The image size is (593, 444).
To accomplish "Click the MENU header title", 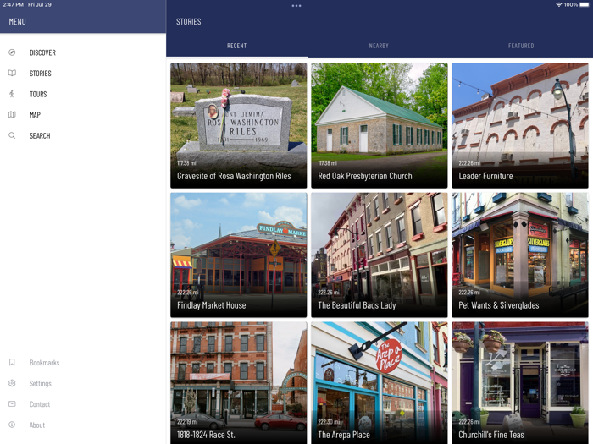I will click(18, 21).
